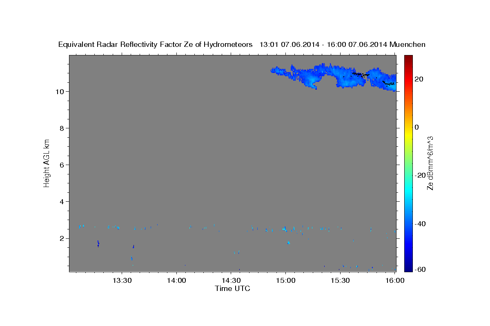Click the plot title 'Equivalent Radar Reflectivity Factor Ze of Hydrometeors'
The image size is (490, 326).
tap(156, 44)
